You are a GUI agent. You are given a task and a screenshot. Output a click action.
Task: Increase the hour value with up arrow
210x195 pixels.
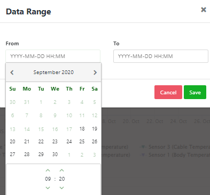(x=48, y=170)
